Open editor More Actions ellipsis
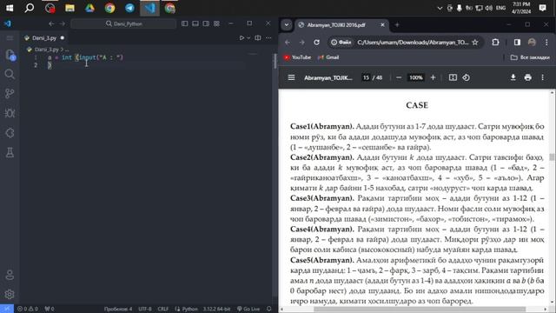The width and height of the screenshot is (556, 313). click(x=268, y=37)
